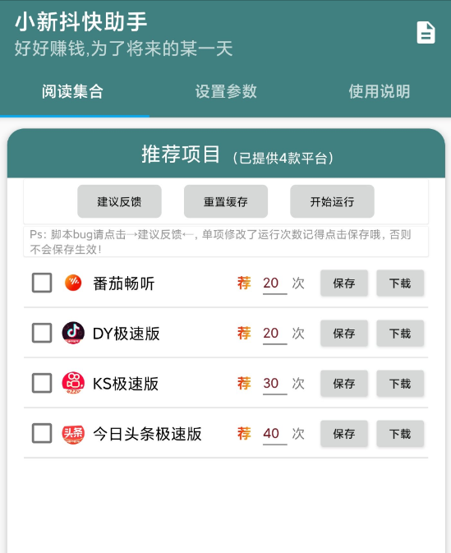Download the 番茄畅听 app
This screenshot has width=451, height=553.
coord(400,283)
